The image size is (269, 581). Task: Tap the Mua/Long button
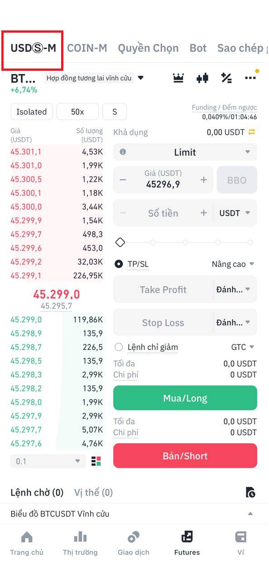[x=185, y=398]
